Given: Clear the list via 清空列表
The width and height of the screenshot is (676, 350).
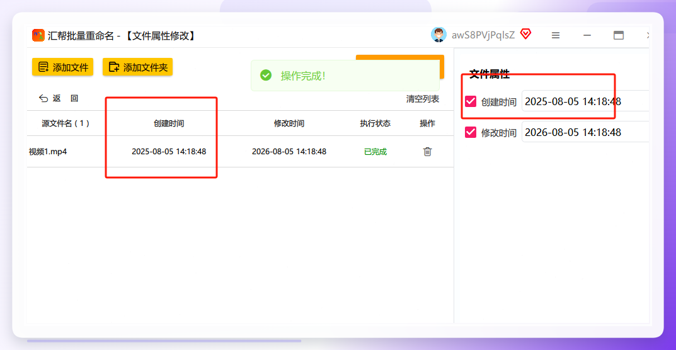Looking at the screenshot, I should [x=423, y=99].
